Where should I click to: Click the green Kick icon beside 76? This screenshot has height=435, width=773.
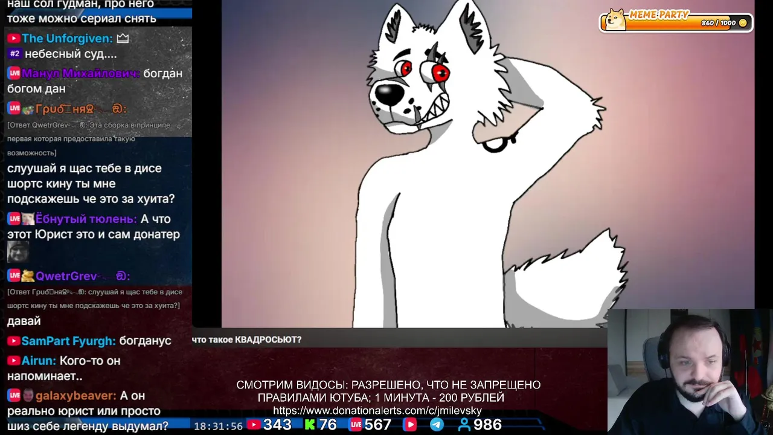[x=310, y=425]
